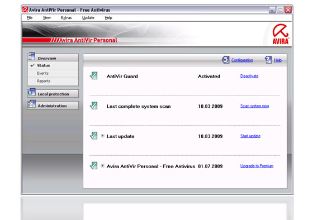Screen dimensions: 313x220
Task: Click the Avira title bar app icon
Action: (25, 9)
